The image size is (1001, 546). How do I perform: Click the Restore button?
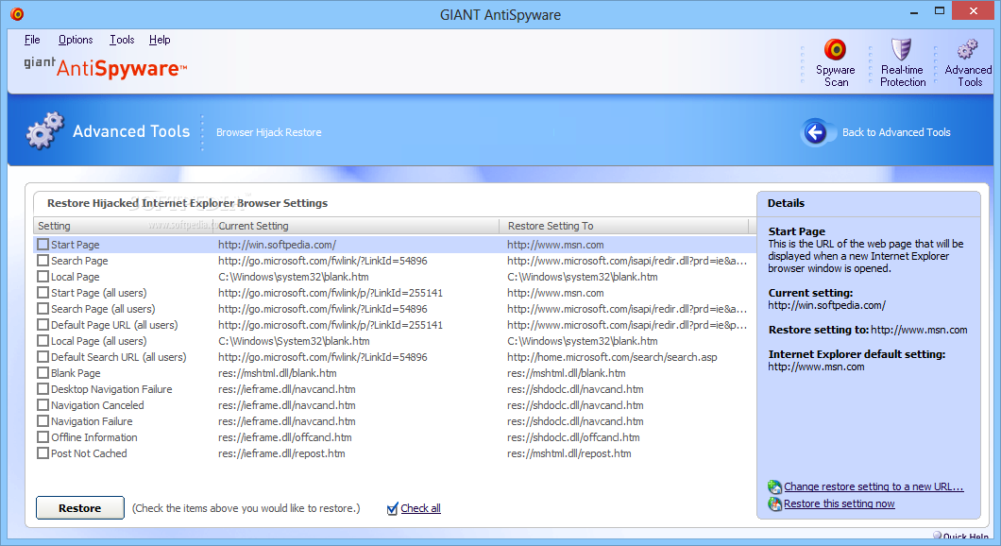tap(80, 507)
